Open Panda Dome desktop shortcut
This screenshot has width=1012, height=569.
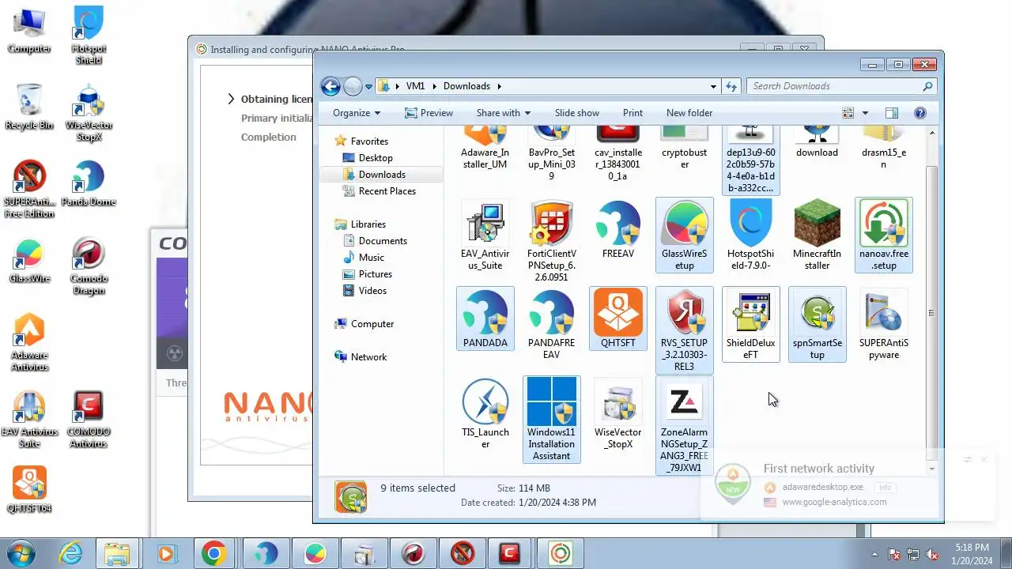(x=89, y=183)
